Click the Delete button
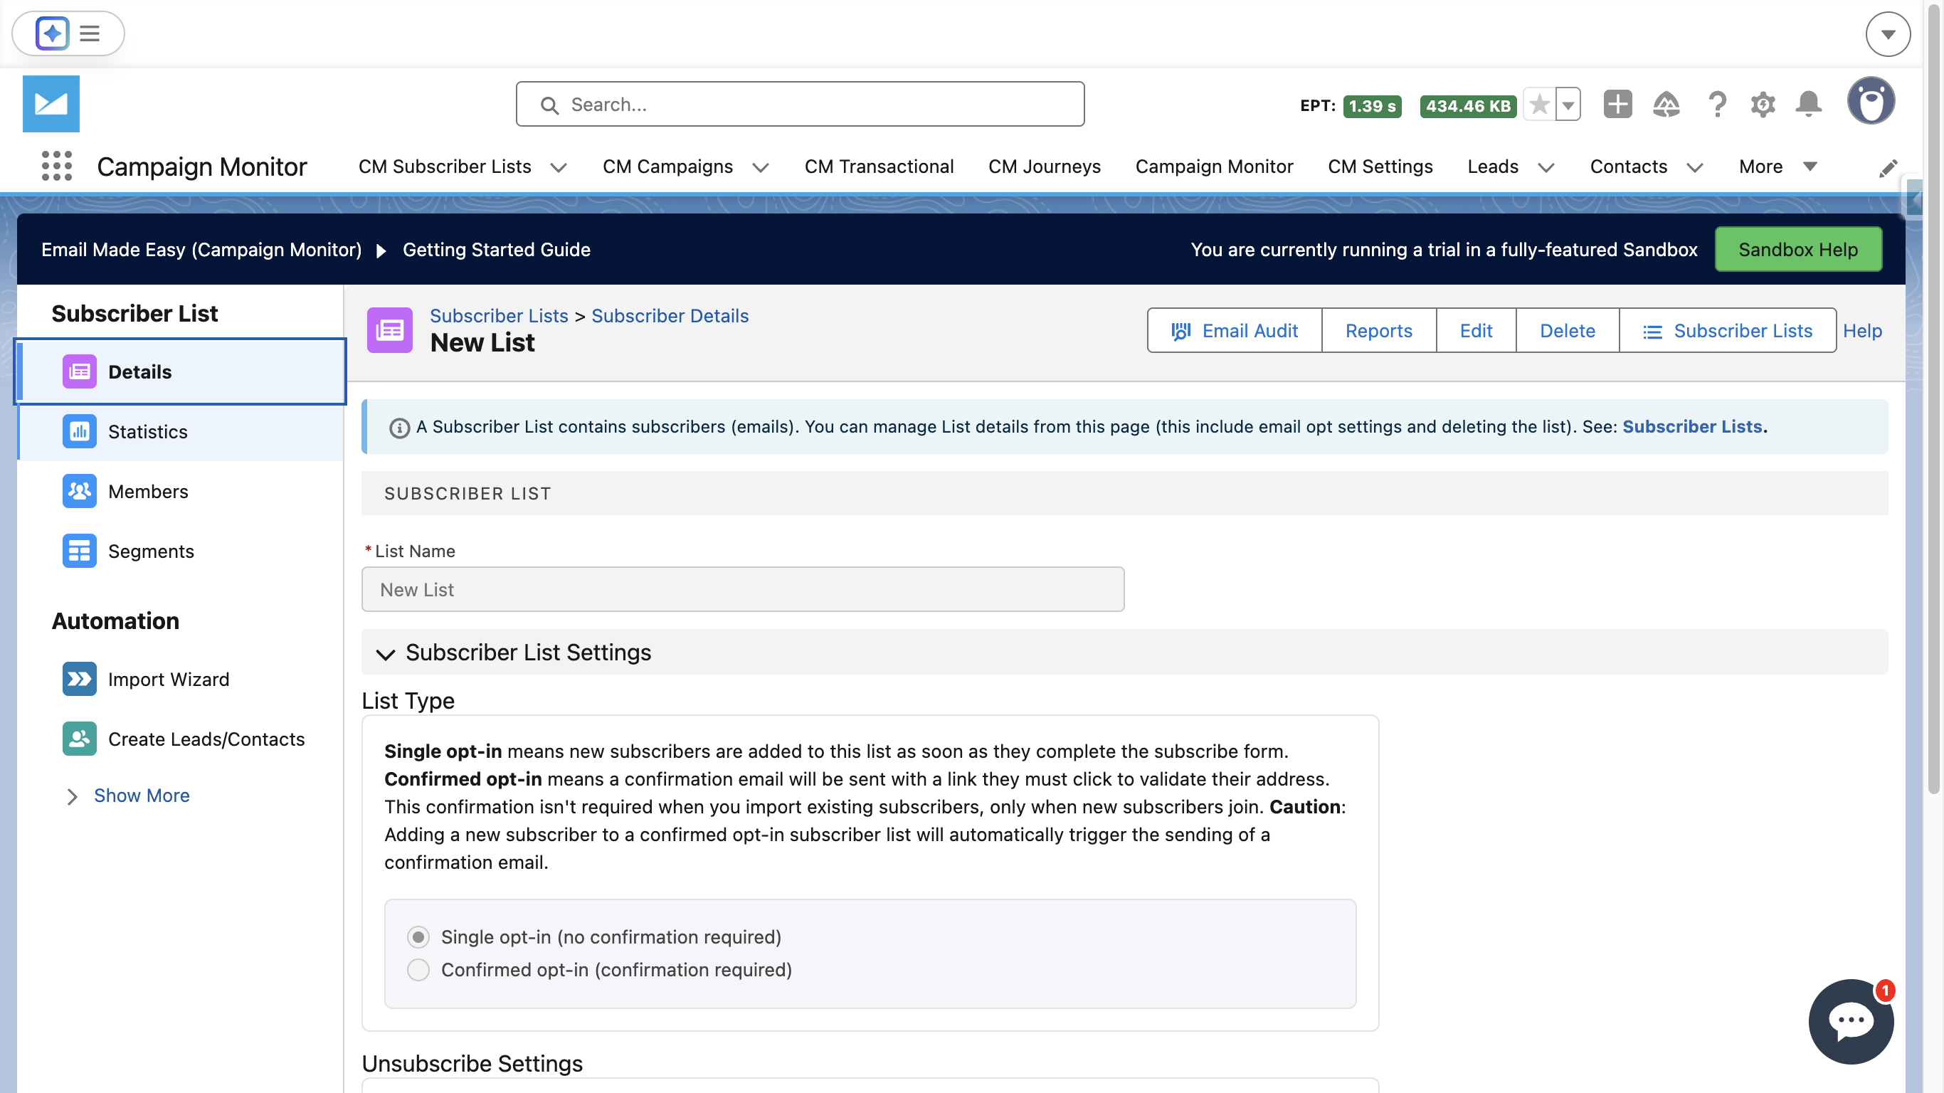The width and height of the screenshot is (1944, 1093). click(x=1567, y=330)
